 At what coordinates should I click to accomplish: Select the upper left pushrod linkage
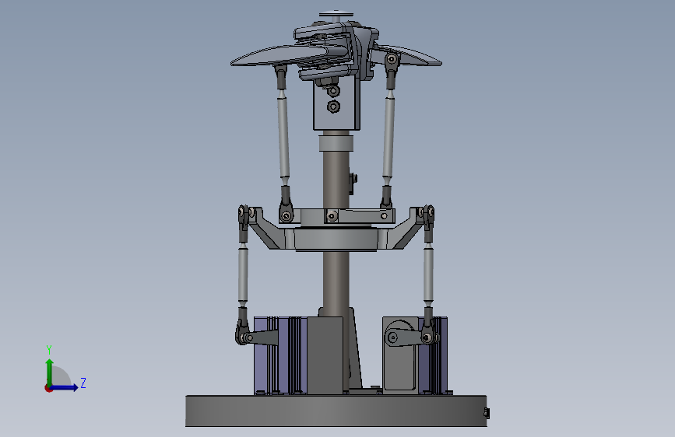pos(283,142)
